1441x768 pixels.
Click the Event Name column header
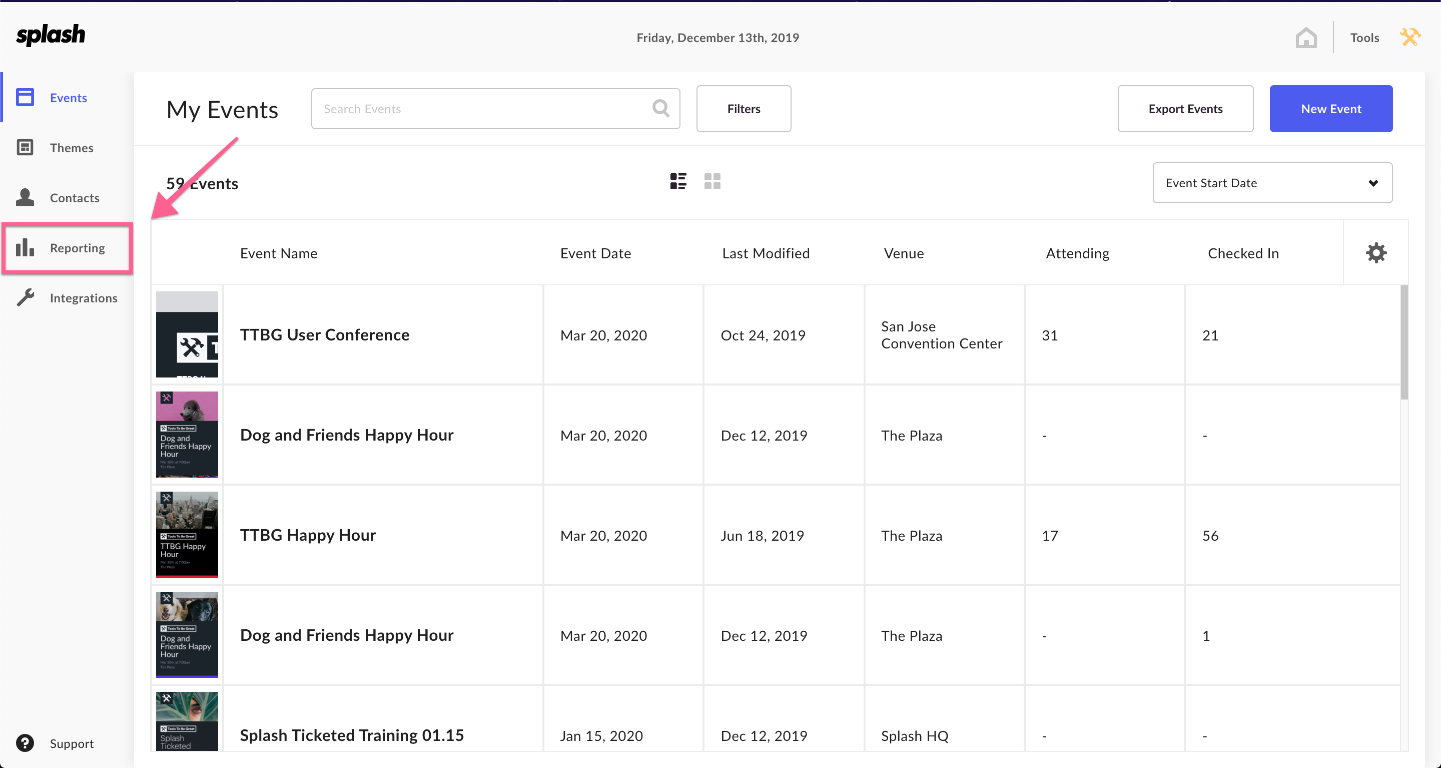(x=279, y=253)
